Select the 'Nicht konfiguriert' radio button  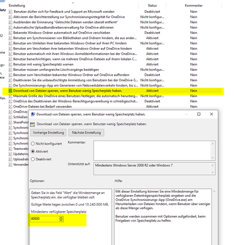pyautogui.click(x=33, y=144)
